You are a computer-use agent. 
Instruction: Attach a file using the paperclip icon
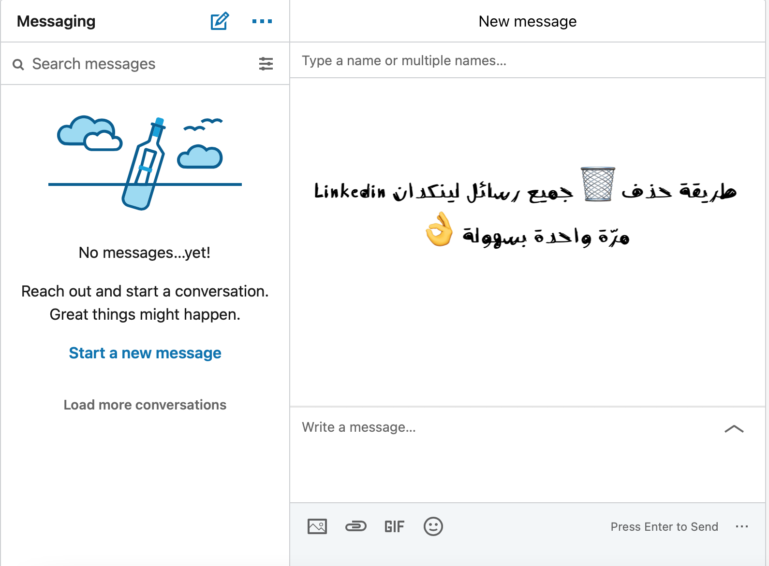coord(356,526)
